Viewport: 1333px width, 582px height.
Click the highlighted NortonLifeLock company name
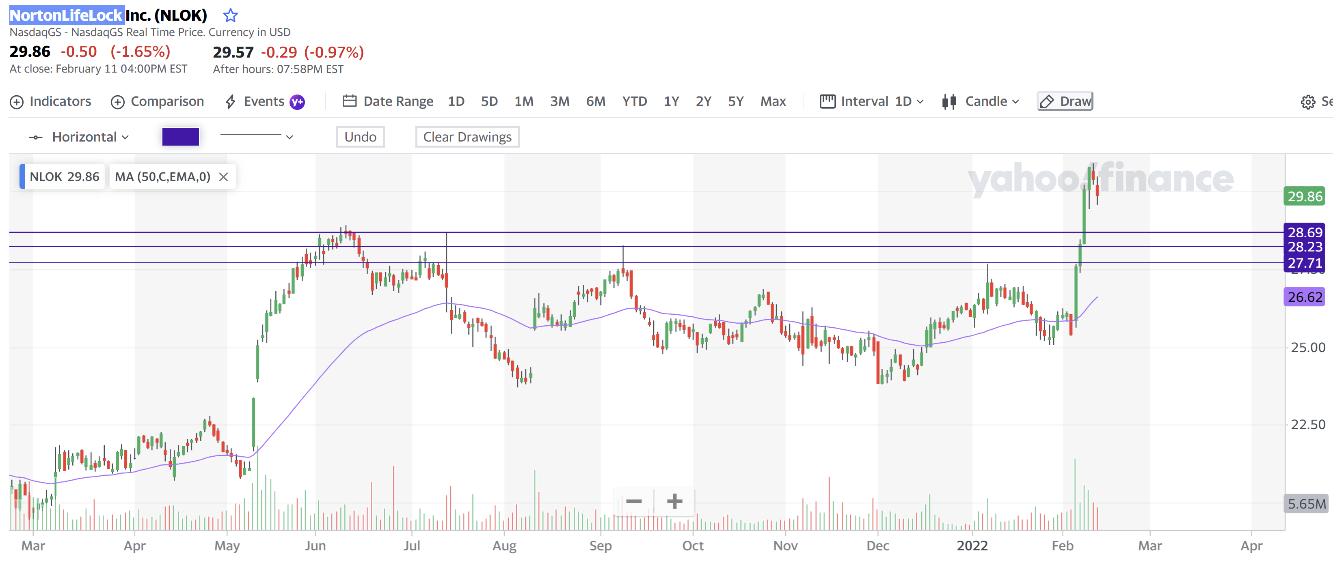point(66,15)
